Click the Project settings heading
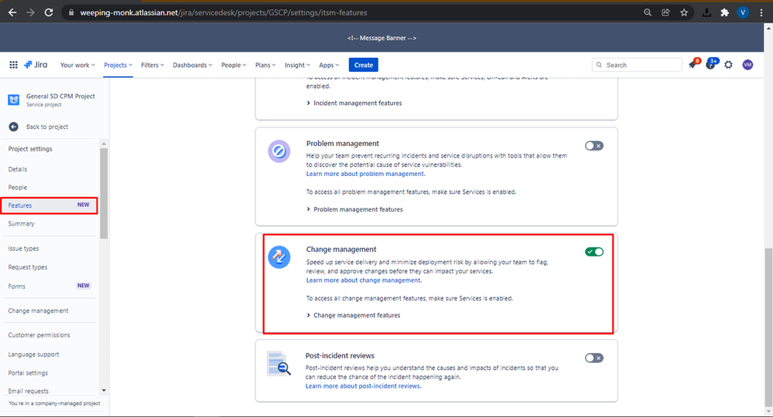Viewport: 773px width, 417px height. [30, 149]
